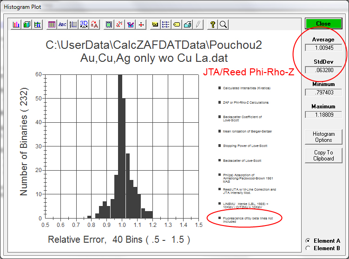Viewport: 349px width, 259px height.
Task: Click the data grid table icon
Action: coord(52,24)
